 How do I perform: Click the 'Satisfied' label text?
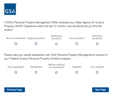77,67
